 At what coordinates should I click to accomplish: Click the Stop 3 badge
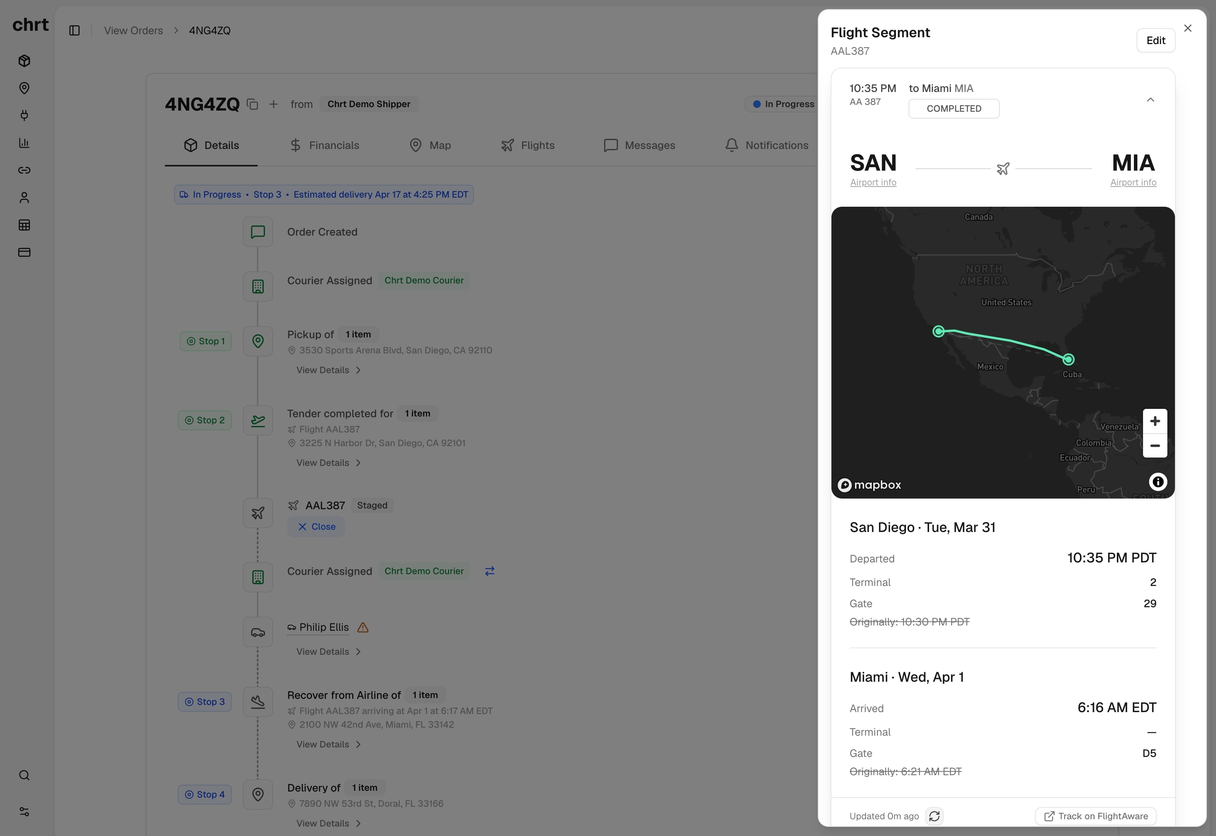coord(204,701)
